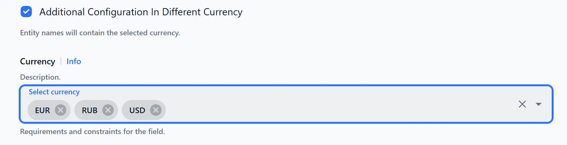Click the "Select currency" floating label
The height and width of the screenshot is (145, 567).
click(x=54, y=92)
